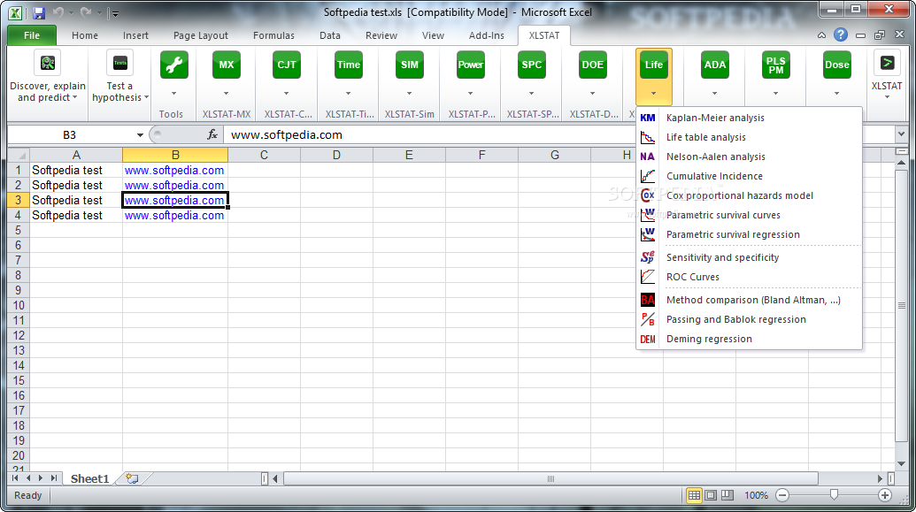Image resolution: width=916 pixels, height=512 pixels.
Task: Click the green CJT module icon
Action: [286, 65]
